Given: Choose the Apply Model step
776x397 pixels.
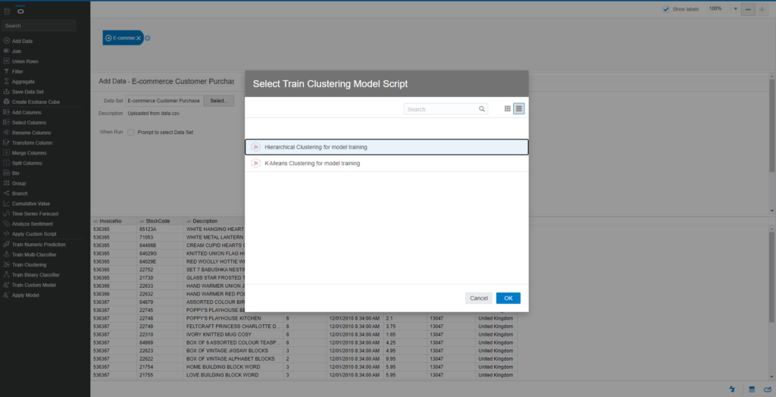Looking at the screenshot, I should (25, 295).
